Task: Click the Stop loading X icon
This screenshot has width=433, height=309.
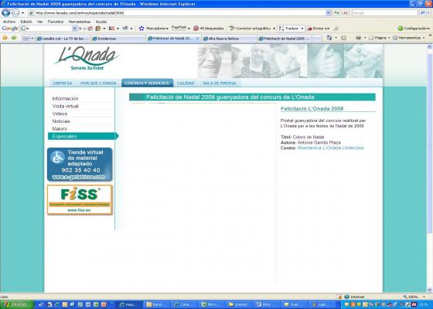Action: tap(346, 12)
